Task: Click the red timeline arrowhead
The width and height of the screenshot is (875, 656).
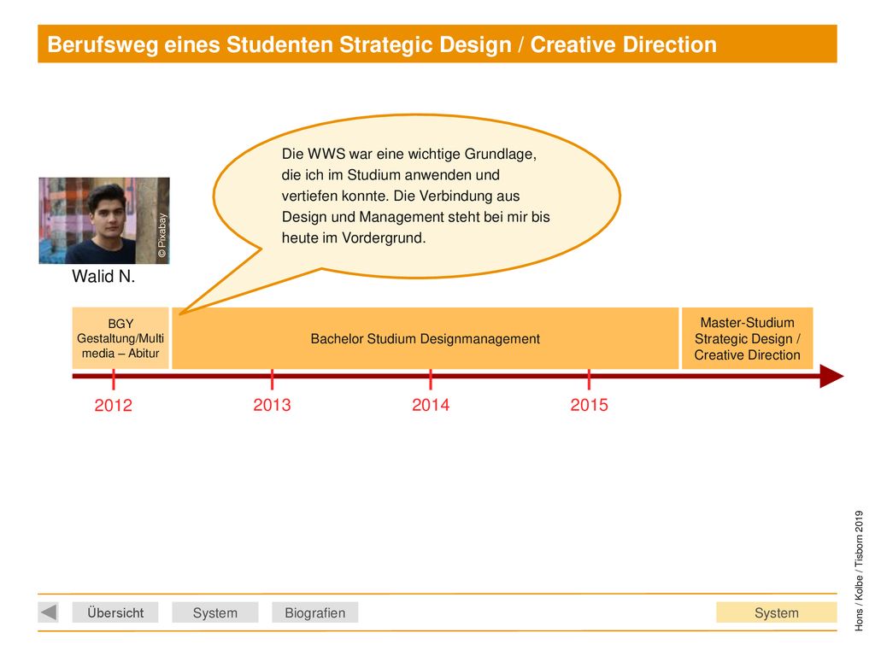Action: point(831,376)
